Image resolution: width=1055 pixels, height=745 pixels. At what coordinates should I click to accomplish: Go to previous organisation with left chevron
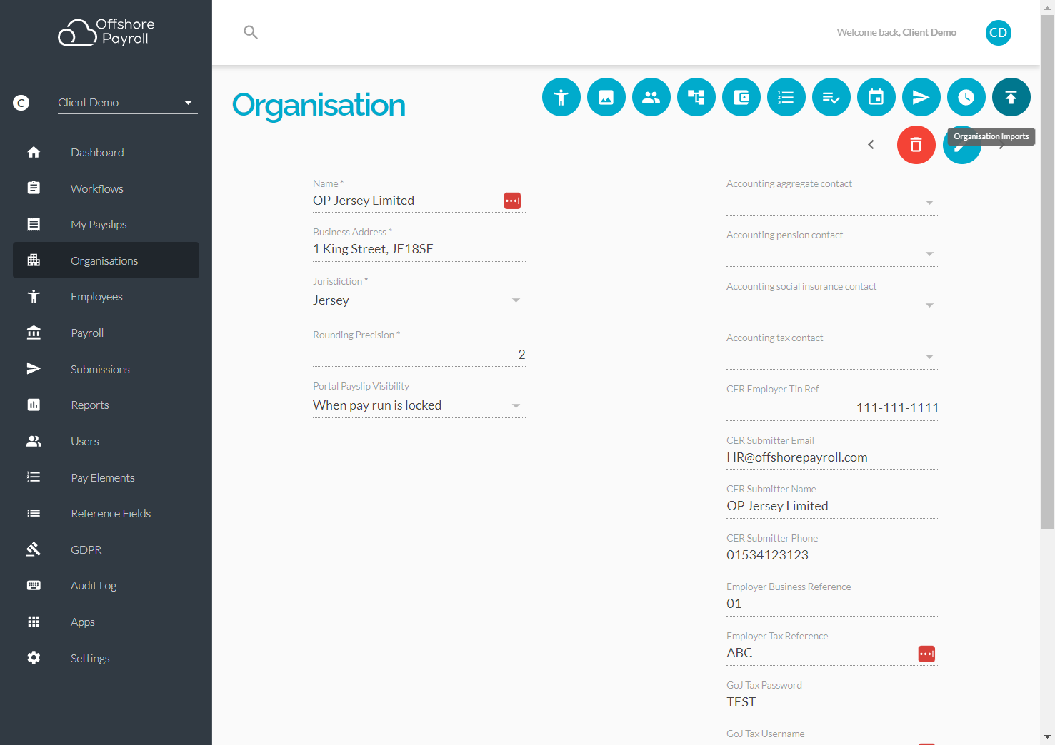(871, 145)
